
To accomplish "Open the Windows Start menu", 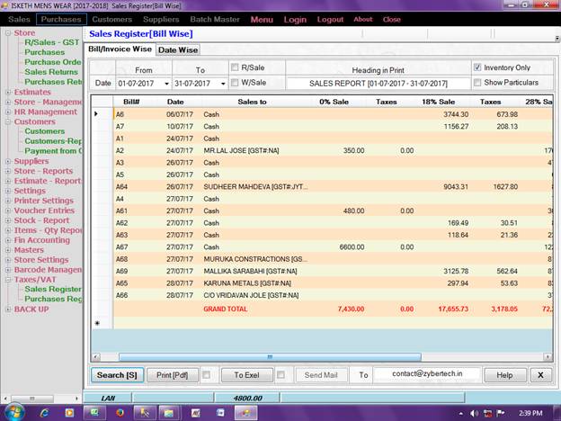I will click(x=15, y=411).
